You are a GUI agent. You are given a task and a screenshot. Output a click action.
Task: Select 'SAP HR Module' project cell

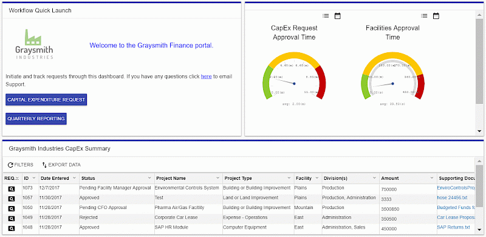(x=171, y=227)
